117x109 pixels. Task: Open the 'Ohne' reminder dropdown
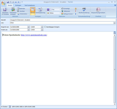click(x=60, y=13)
